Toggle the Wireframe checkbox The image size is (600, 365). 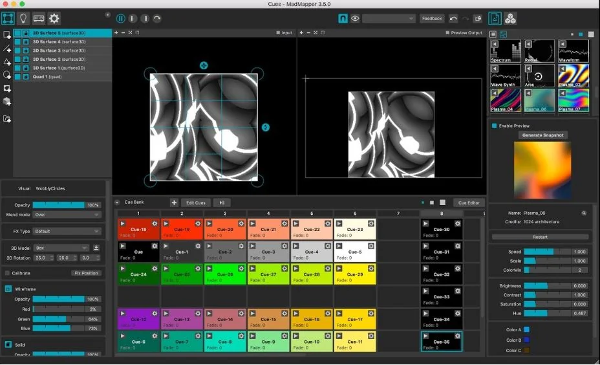[8, 289]
